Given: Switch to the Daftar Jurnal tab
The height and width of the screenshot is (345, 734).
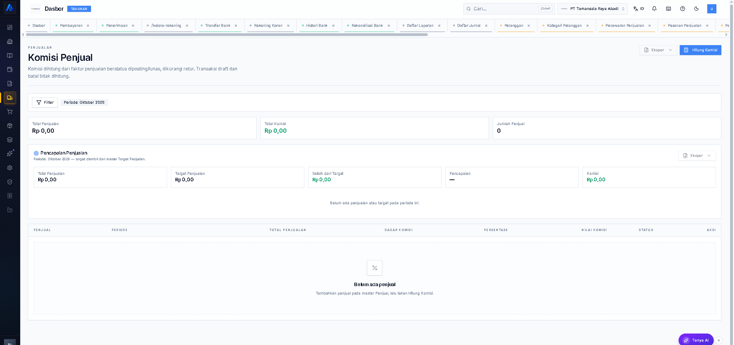Looking at the screenshot, I should pyautogui.click(x=469, y=26).
